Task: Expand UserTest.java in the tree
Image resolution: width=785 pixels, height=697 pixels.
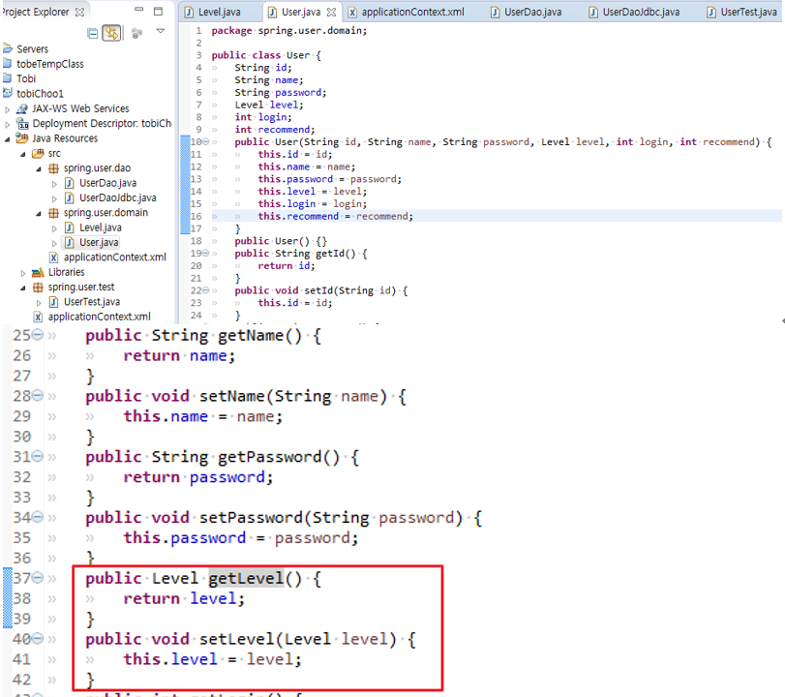Action: tap(39, 303)
